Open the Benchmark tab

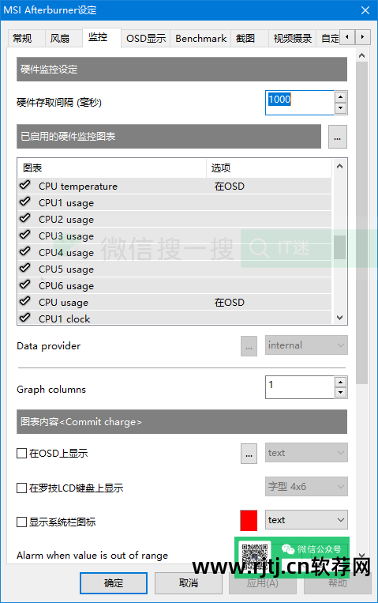point(200,39)
